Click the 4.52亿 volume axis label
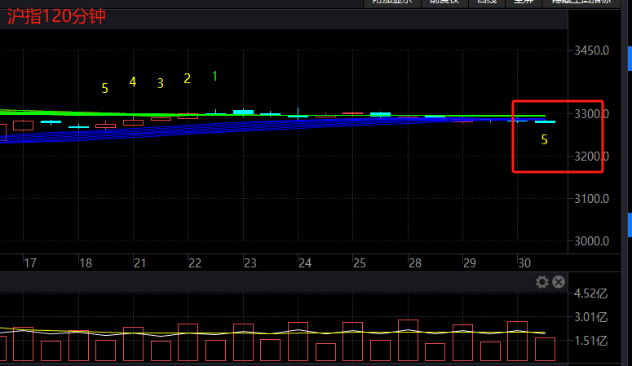632x366 pixels. (x=590, y=293)
